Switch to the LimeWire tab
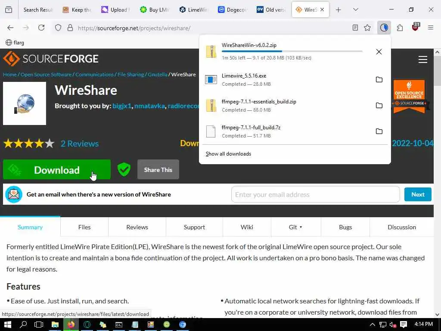Screen dimensions: 441x331 pos(193,9)
